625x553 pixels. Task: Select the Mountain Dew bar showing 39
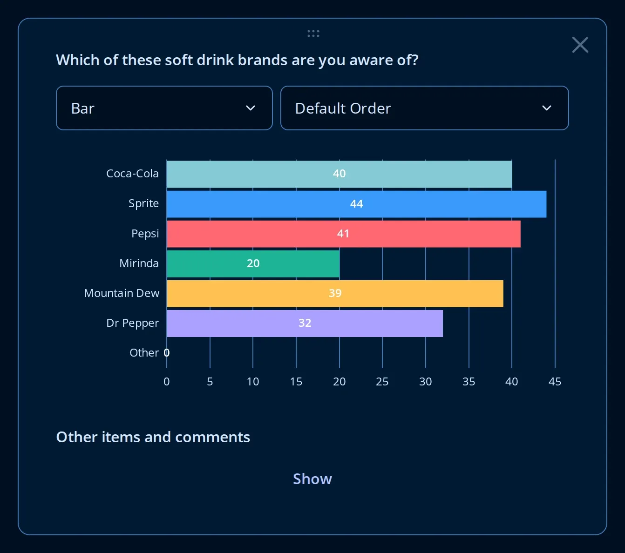coord(335,293)
